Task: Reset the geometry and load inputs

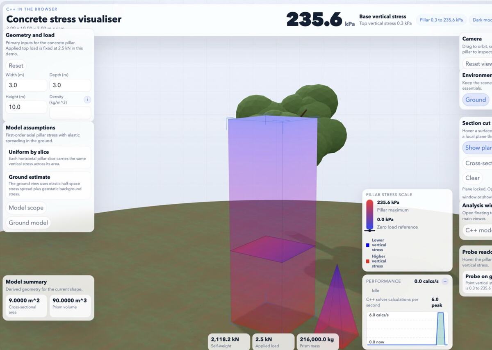Action: click(16, 66)
